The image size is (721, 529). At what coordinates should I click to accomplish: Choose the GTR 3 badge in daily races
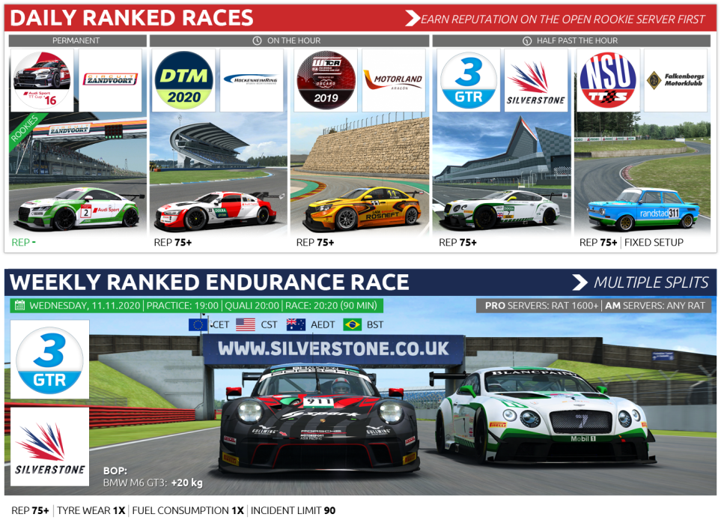(468, 80)
